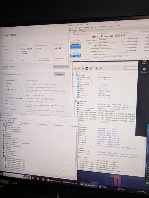Click the NVM Express interface field
149x198 pixels.
(x=109, y=45)
